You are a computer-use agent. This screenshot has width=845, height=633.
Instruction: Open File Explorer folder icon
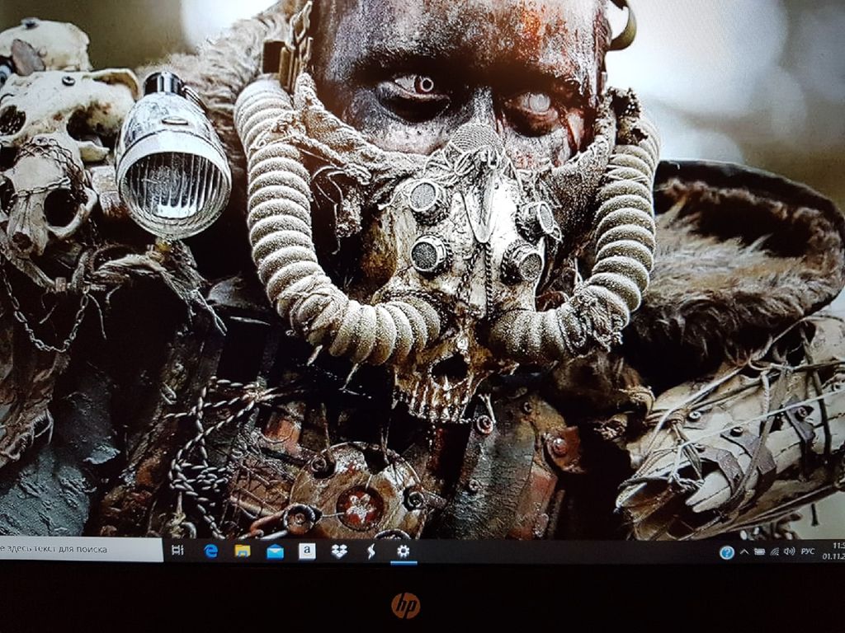242,551
